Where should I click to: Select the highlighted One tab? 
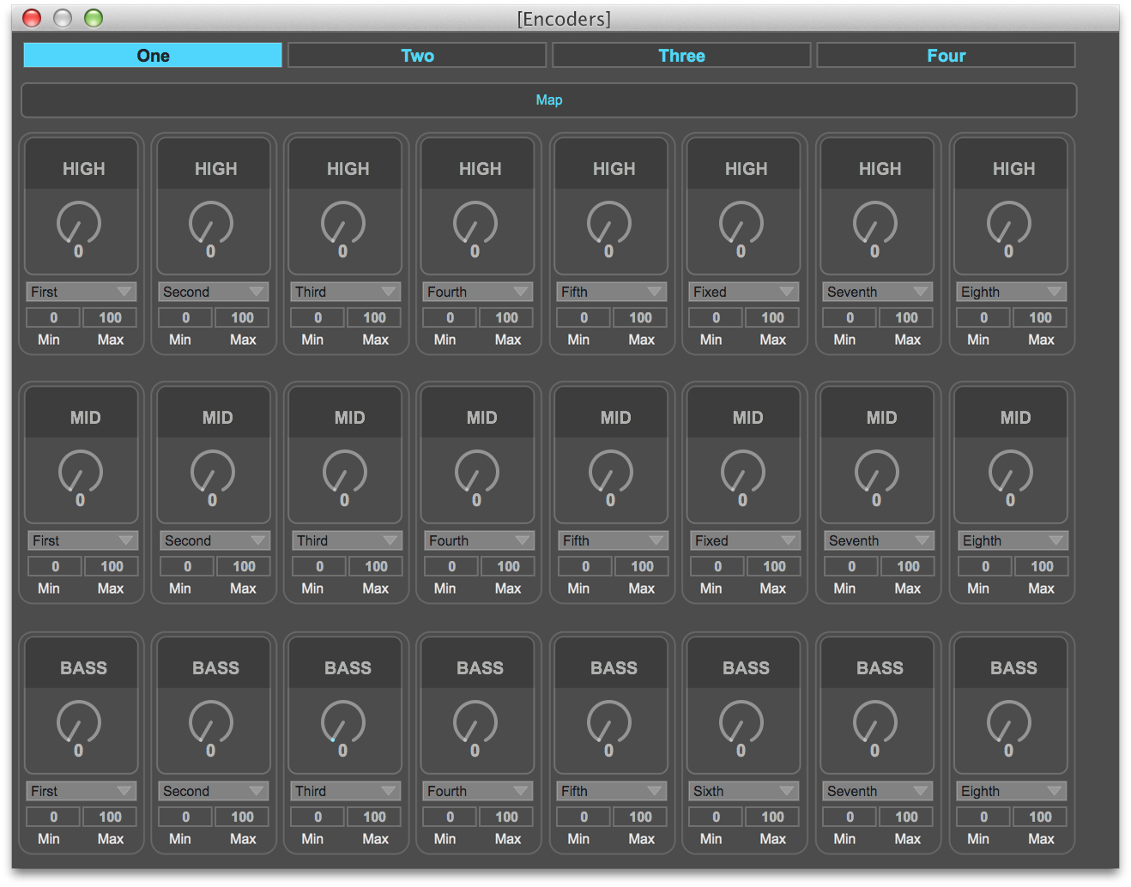click(153, 56)
